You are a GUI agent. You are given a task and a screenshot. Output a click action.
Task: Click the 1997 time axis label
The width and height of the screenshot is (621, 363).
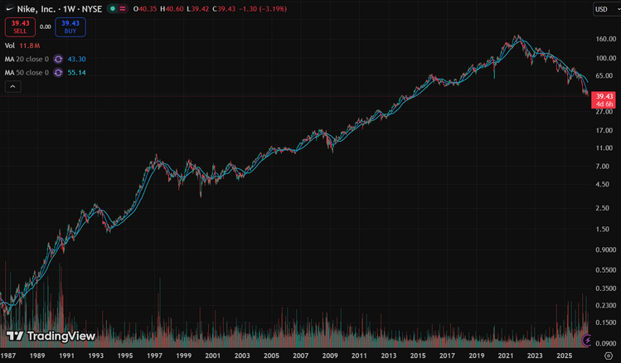[154, 356]
